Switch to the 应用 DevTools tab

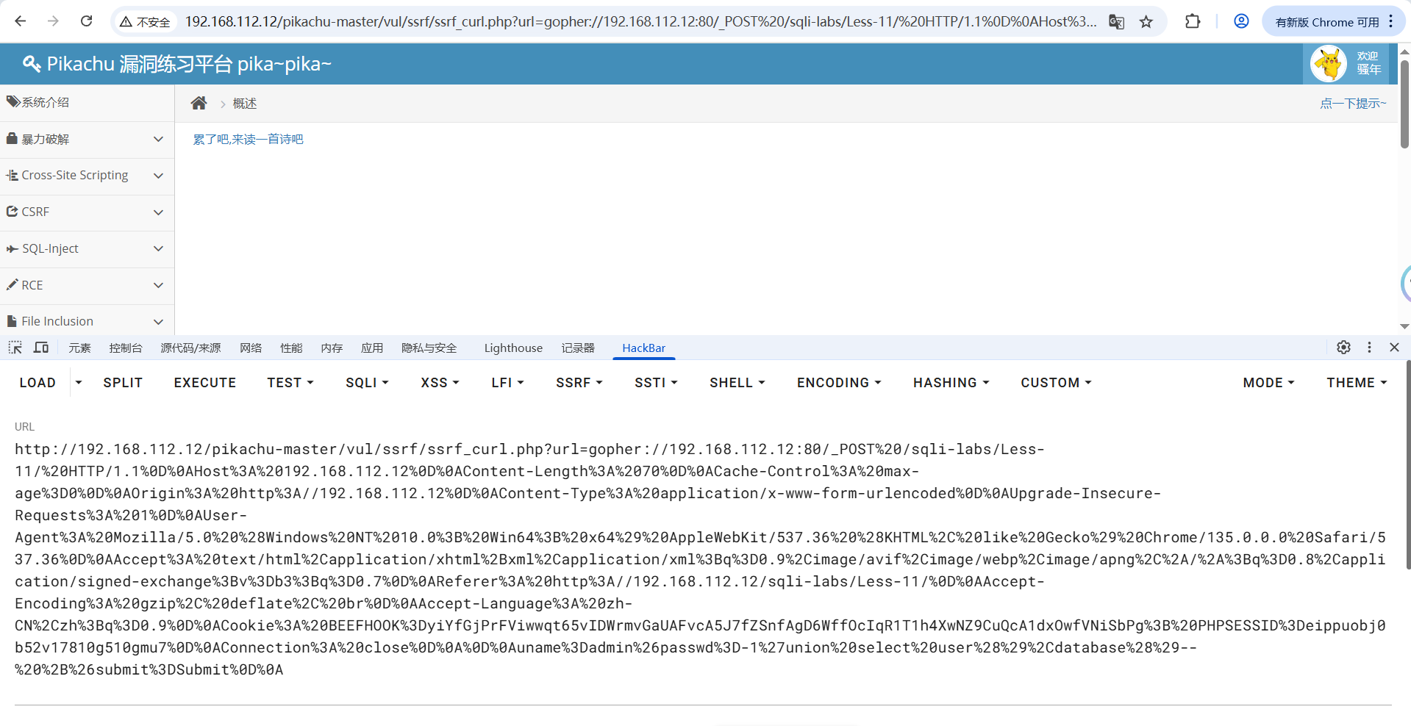[372, 348]
